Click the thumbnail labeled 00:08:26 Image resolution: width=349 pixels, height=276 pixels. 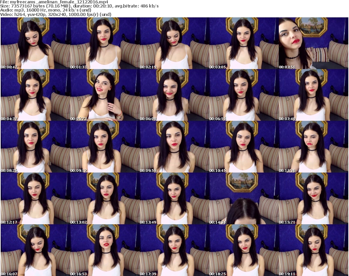pyautogui.click(x=35, y=147)
